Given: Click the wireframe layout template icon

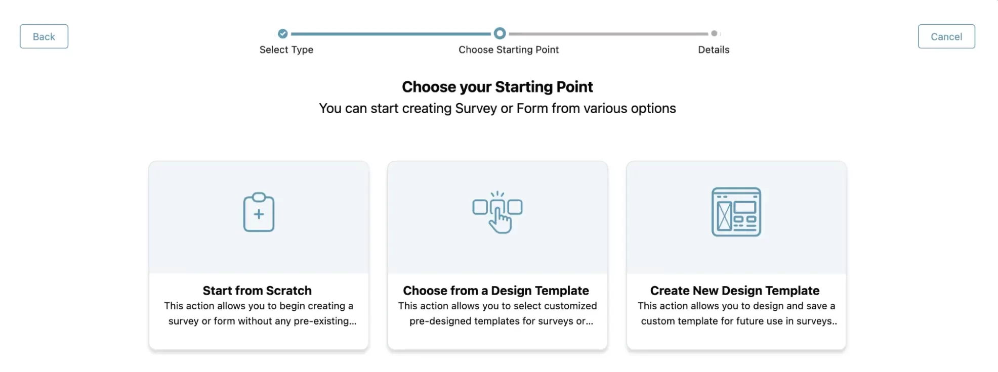Looking at the screenshot, I should [736, 212].
